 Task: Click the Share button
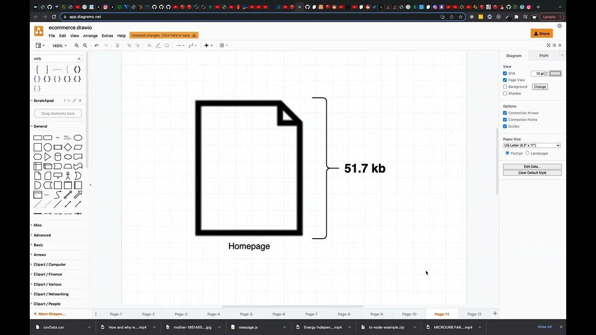coord(542,33)
